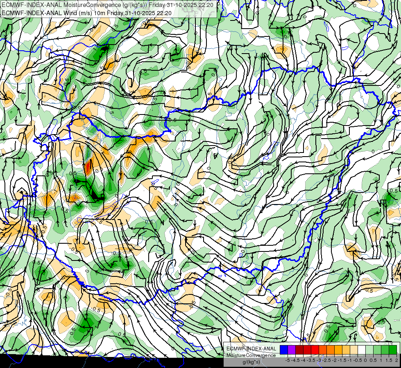
Task: Click the legend's -1.5 tick label
Action: pos(342,360)
